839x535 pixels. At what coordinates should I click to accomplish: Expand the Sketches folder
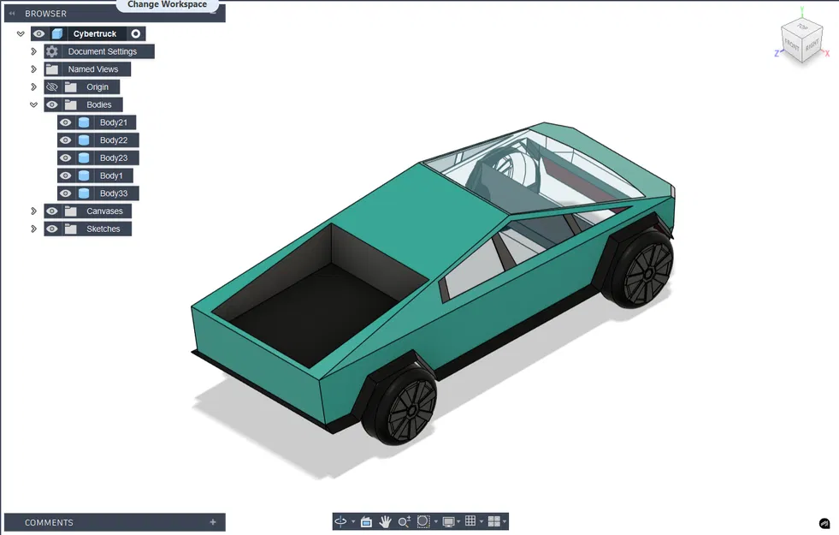32,228
